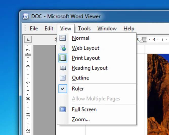169x135 pixels.
Task: Click the Outline view icon
Action: pos(63,78)
